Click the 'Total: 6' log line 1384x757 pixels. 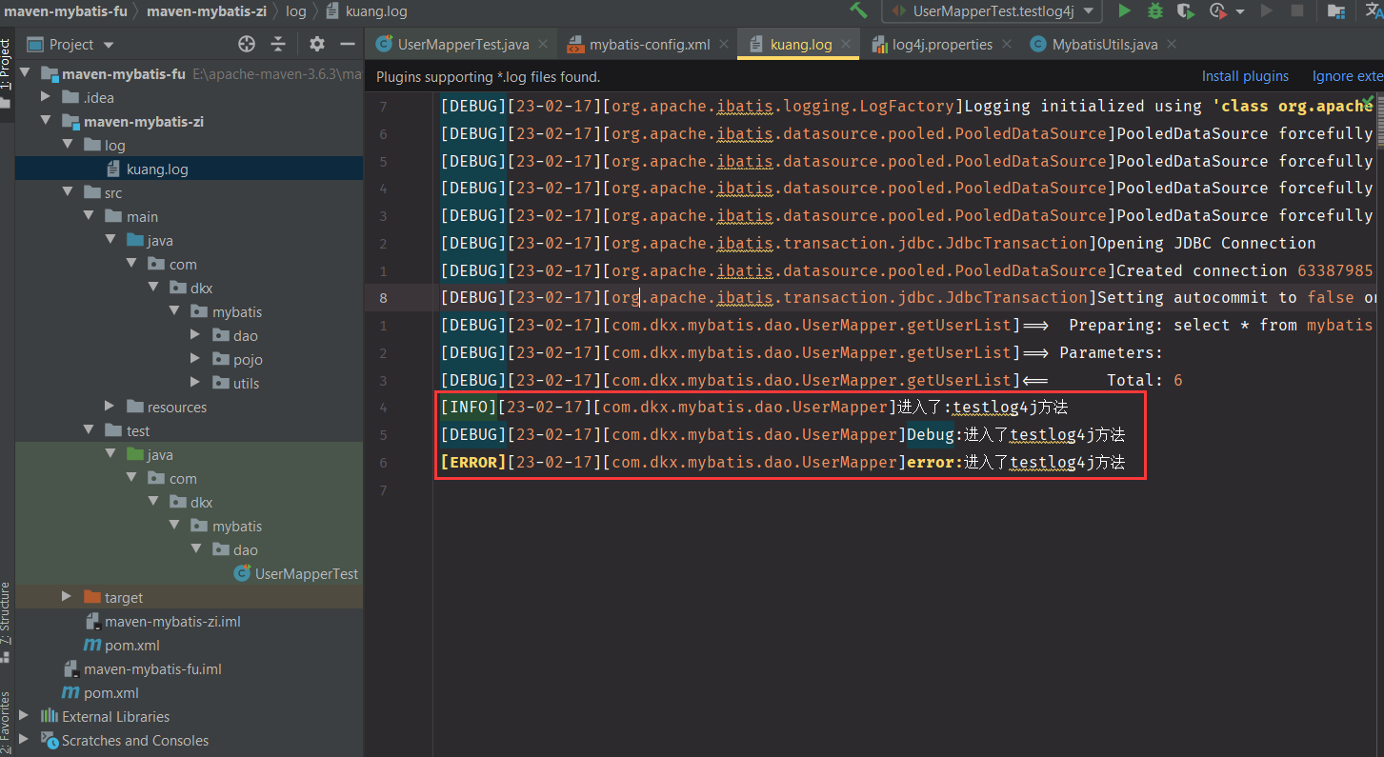tap(811, 380)
